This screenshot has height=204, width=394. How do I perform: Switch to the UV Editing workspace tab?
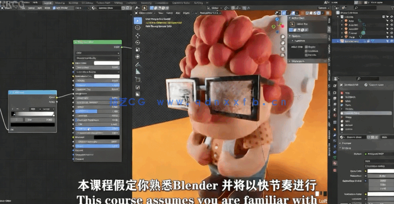click(x=87, y=3)
